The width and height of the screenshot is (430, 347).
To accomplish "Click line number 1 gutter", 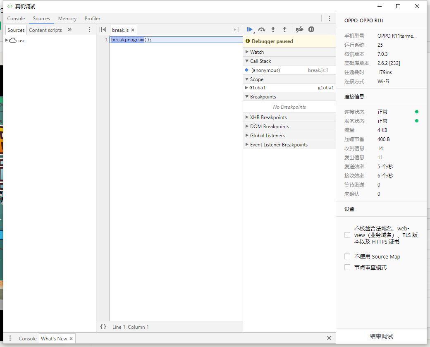I will (x=106, y=40).
